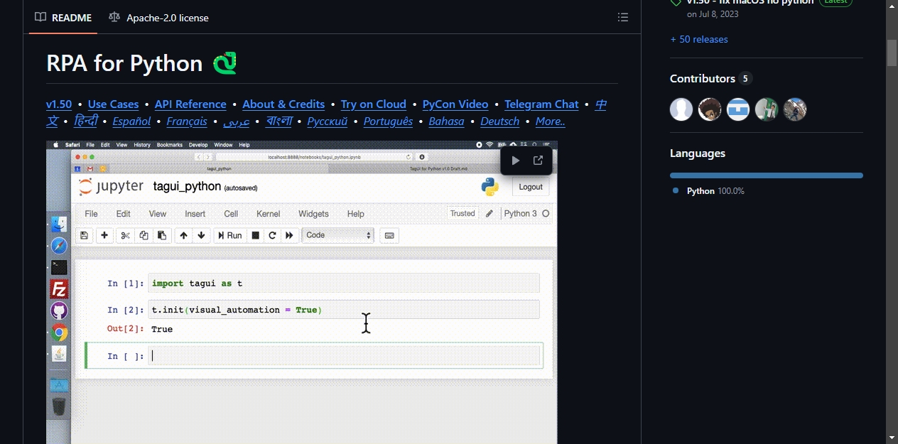Open the About & Credits link
This screenshot has height=444, width=898.
coord(283,104)
